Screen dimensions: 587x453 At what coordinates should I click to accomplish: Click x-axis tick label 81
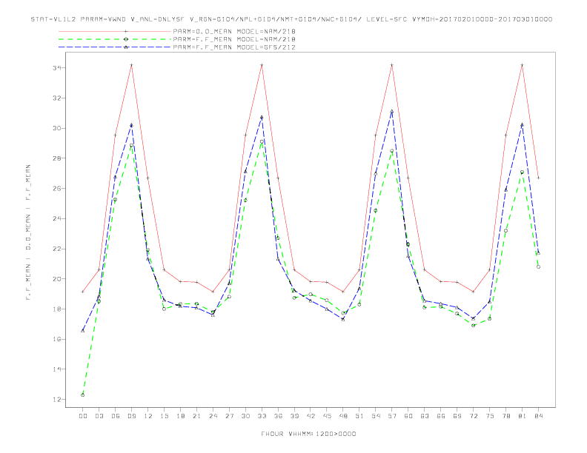pos(523,416)
